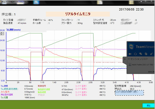The height and width of the screenshot is (109, 155).
Task: Click the ラム位置 legend label
Action: [x=4, y=97]
